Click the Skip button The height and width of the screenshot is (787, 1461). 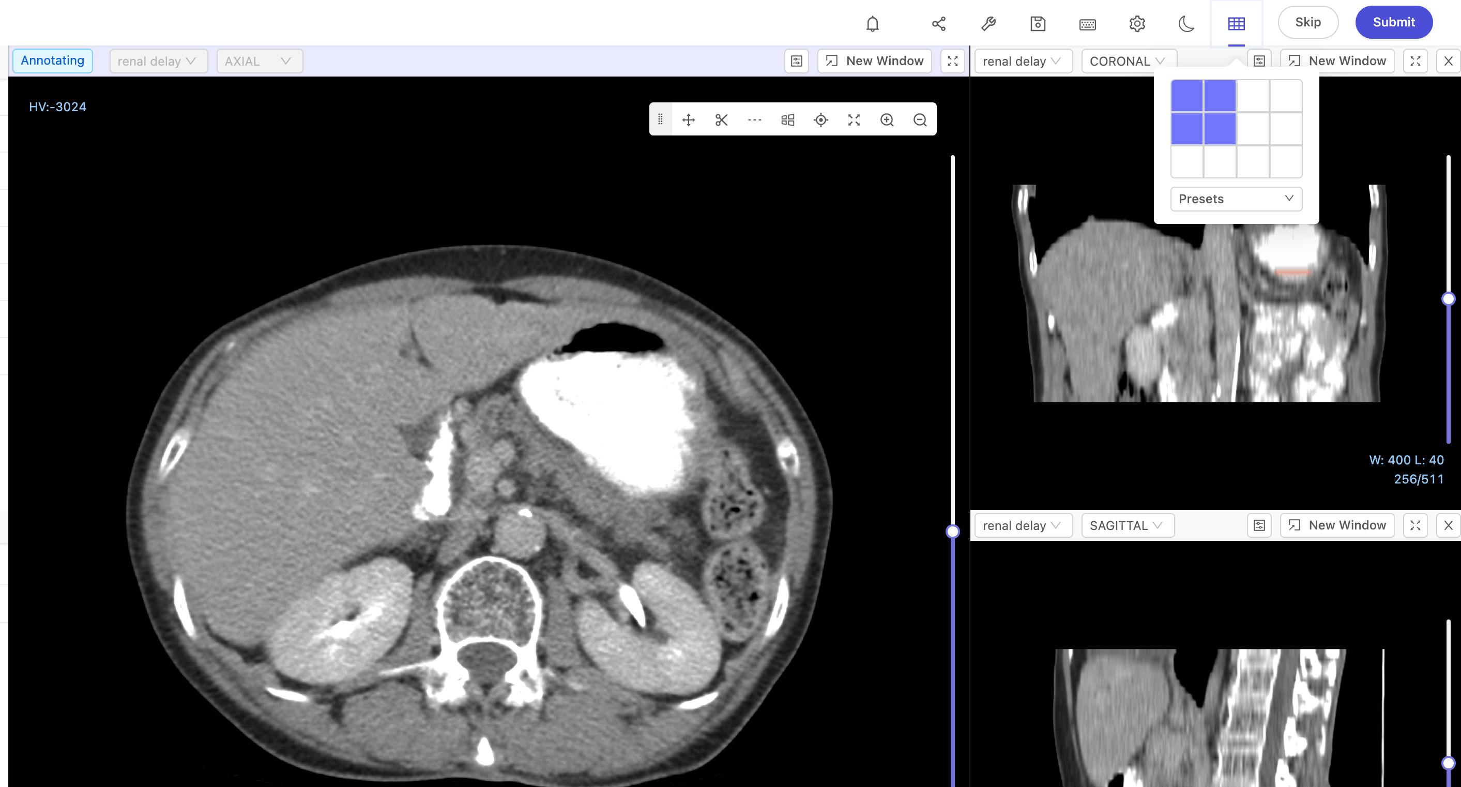pyautogui.click(x=1308, y=22)
